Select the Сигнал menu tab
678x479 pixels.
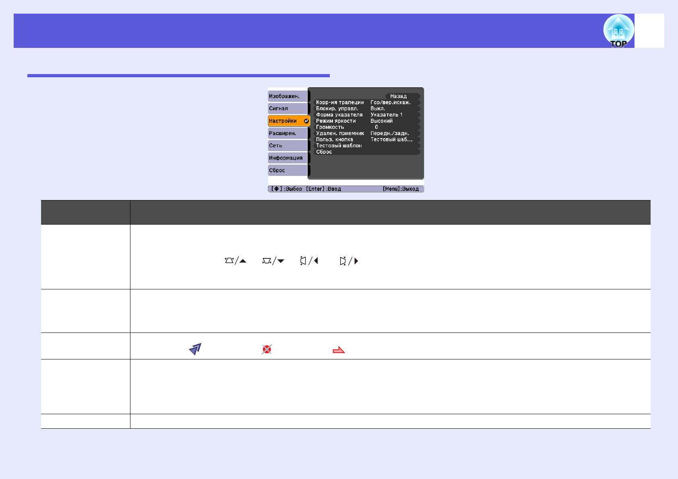point(287,109)
